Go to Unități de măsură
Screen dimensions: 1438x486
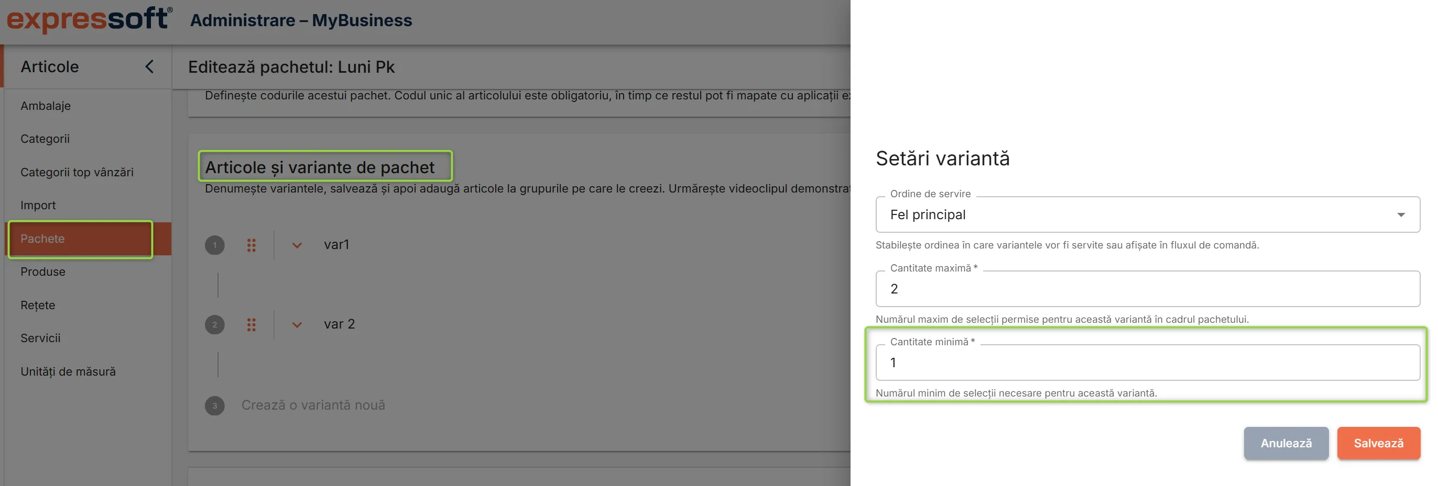[68, 371]
